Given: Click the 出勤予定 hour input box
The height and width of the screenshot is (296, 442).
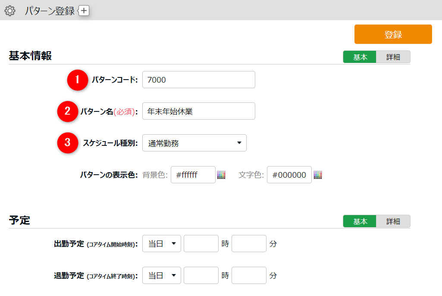Looking at the screenshot, I should coord(201,244).
